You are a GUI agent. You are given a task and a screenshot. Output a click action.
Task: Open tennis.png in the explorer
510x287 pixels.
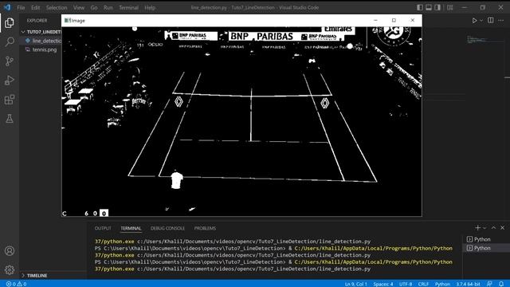(x=41, y=49)
